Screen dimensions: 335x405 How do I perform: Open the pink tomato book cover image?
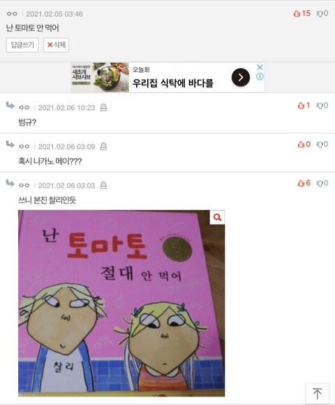[x=121, y=304]
